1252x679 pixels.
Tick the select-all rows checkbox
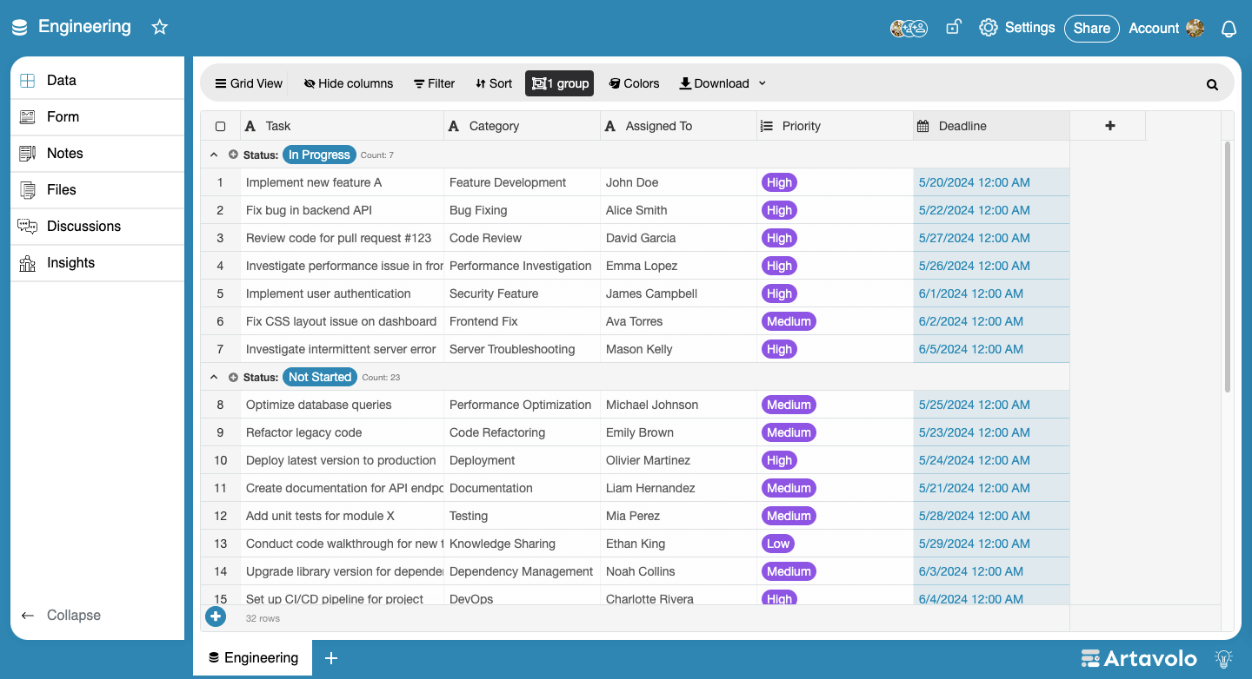[x=220, y=126]
